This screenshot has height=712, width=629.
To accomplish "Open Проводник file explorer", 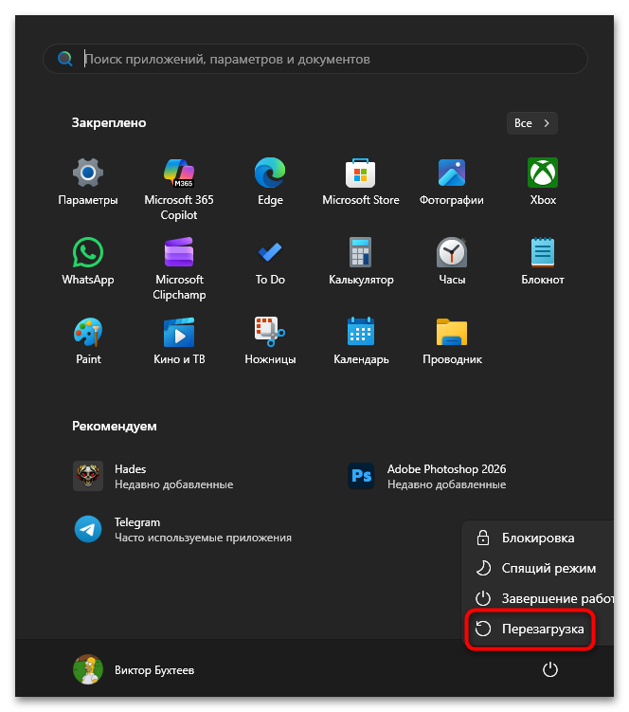I will pos(452,341).
